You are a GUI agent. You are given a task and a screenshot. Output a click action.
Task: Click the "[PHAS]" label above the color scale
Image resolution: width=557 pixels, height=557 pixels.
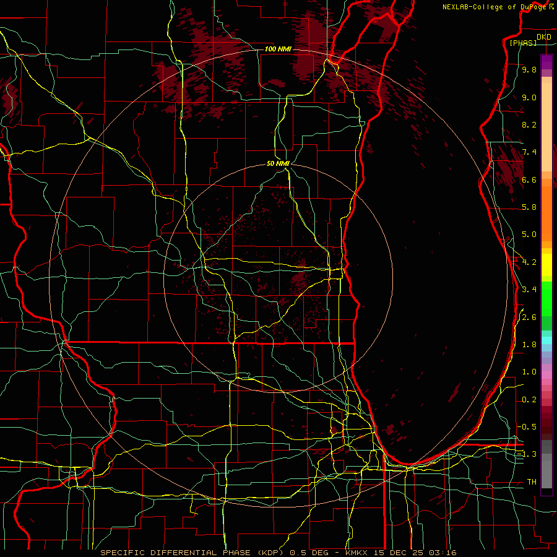point(523,43)
